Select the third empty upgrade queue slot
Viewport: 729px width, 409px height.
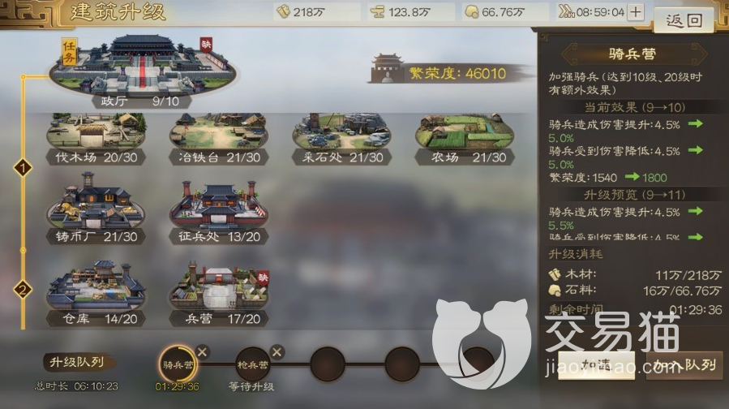tap(477, 364)
